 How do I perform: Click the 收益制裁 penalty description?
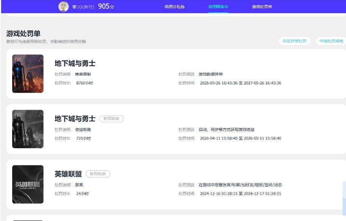click(83, 130)
